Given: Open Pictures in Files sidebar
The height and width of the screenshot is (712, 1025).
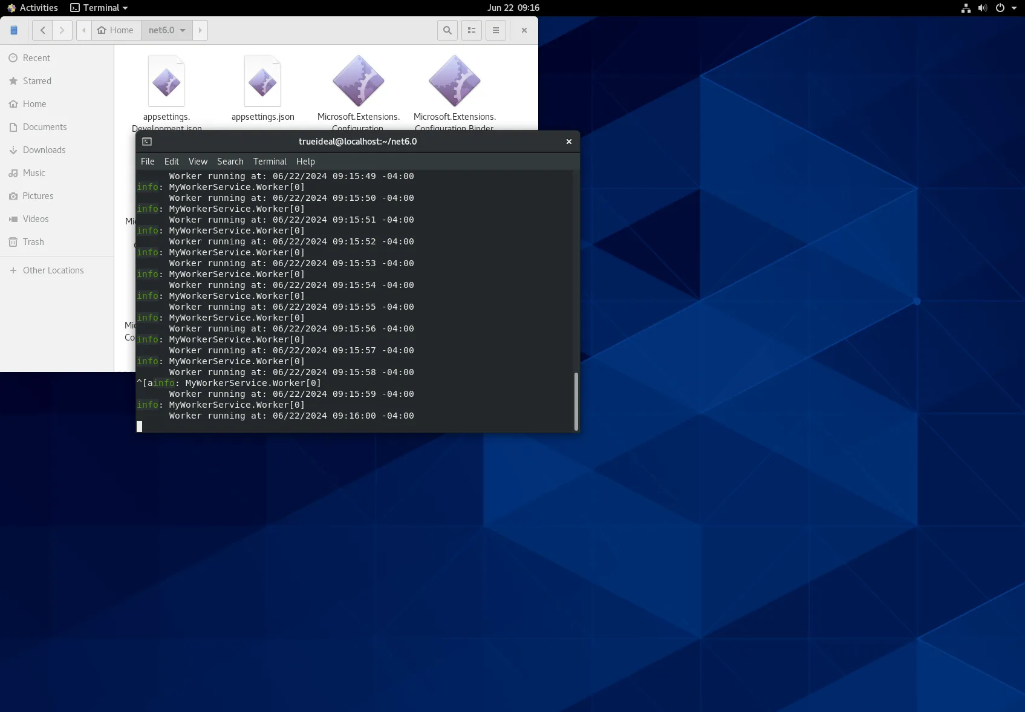Looking at the screenshot, I should coord(57,196).
